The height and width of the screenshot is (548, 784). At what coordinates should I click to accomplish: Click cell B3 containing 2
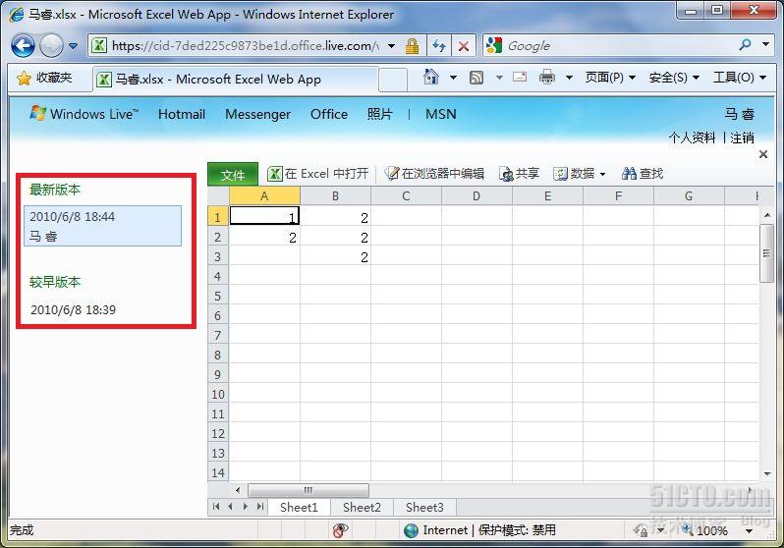(335, 256)
